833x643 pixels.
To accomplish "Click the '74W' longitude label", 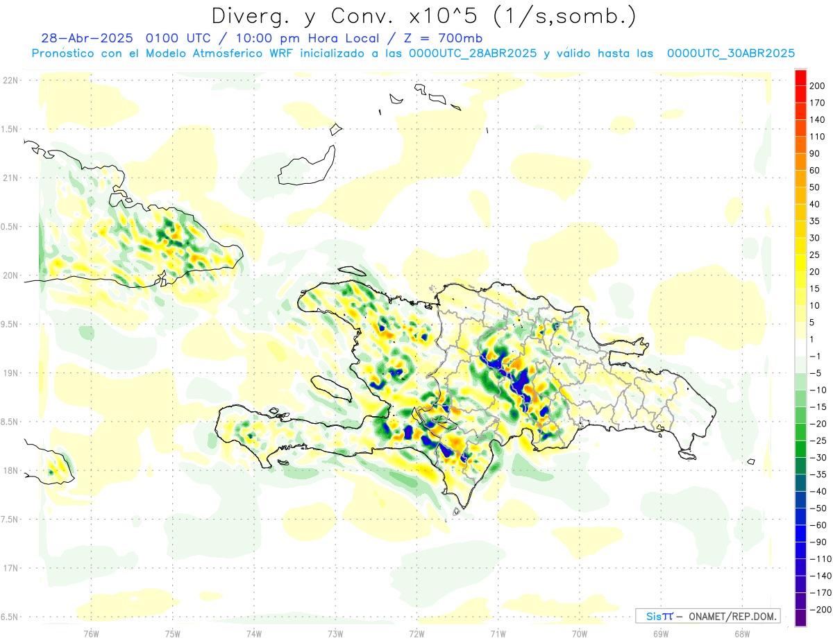I will tap(254, 634).
